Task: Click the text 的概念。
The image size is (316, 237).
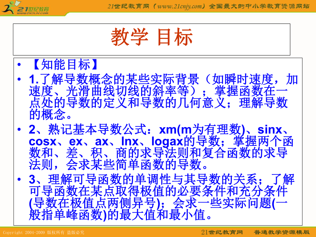Action: pyautogui.click(x=51, y=114)
